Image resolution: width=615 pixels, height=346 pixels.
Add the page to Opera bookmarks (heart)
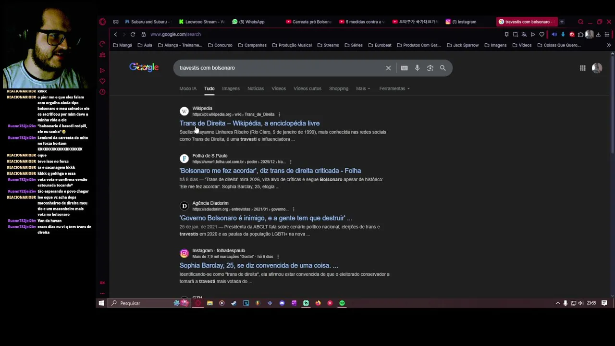541,35
